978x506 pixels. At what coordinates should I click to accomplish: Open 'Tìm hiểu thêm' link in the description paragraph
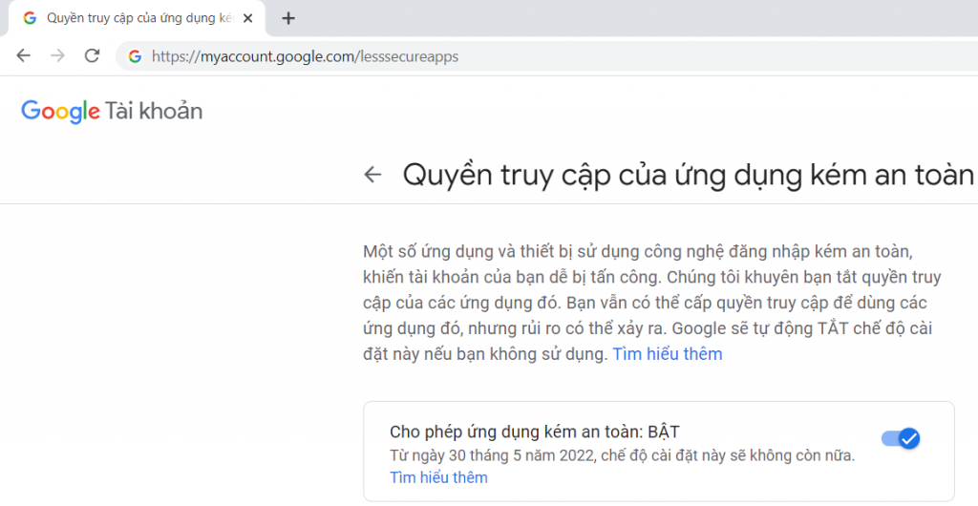point(668,354)
